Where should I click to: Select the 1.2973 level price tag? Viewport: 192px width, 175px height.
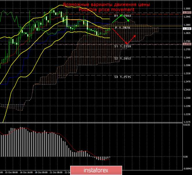[187, 12]
